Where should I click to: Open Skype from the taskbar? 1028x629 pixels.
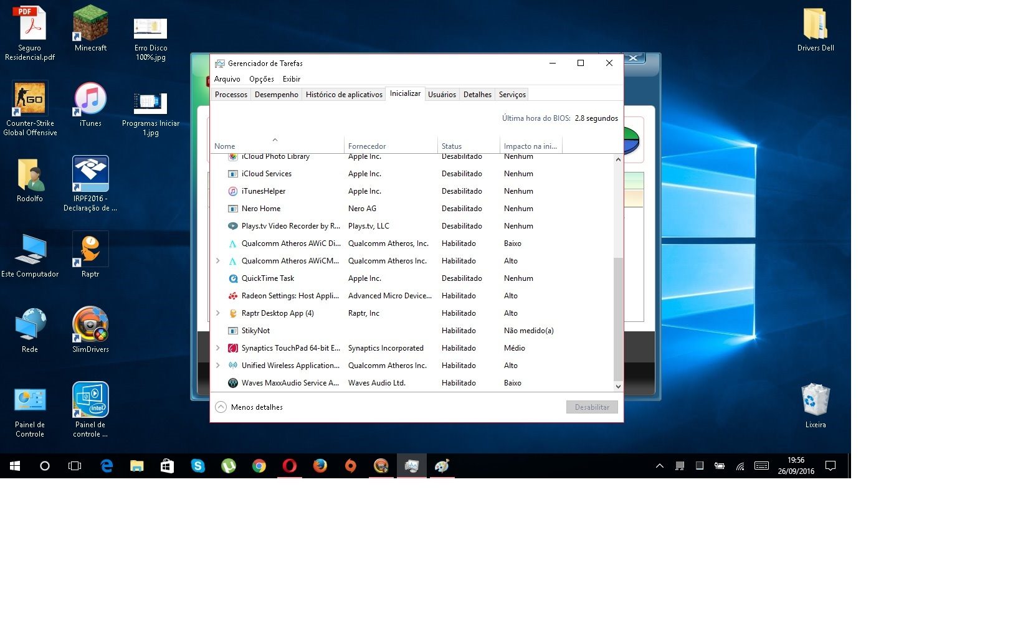(x=198, y=466)
